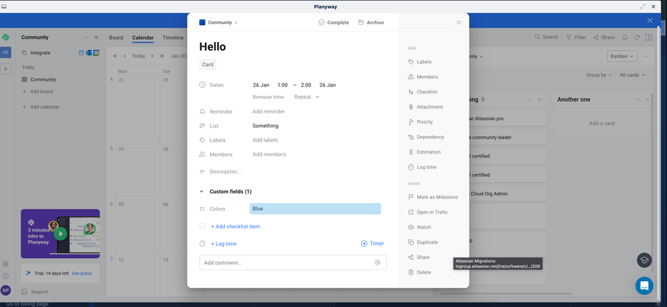Add a checklist item
667x307 pixels.
pyautogui.click(x=235, y=227)
